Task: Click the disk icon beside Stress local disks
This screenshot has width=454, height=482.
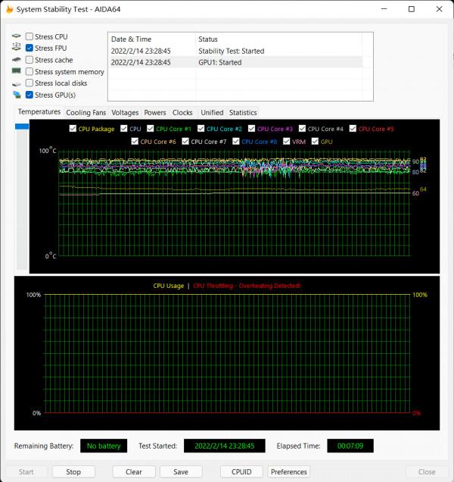Action: coord(16,83)
